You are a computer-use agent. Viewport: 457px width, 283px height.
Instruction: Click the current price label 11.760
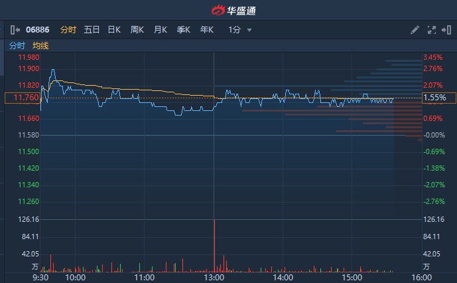(21, 98)
